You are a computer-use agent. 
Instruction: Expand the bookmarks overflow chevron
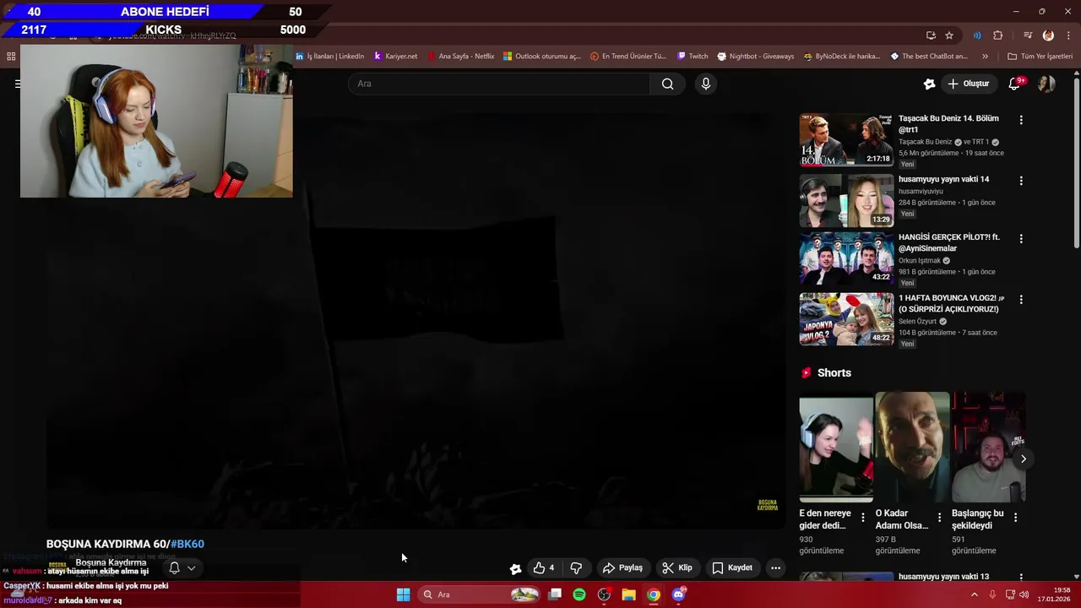(x=985, y=57)
